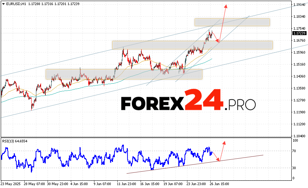Click the red upward arrowhead on price chart
This screenshot has height=188, width=308.
coord(226,7)
